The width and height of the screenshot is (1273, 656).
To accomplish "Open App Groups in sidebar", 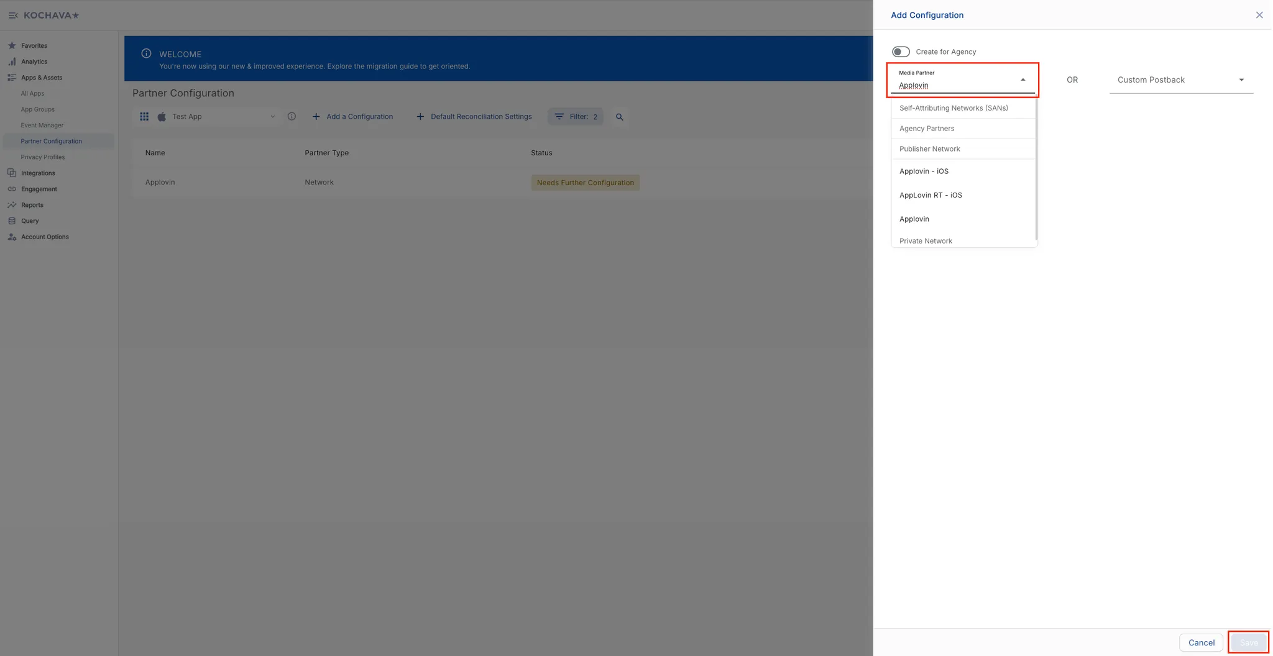I will pos(37,109).
